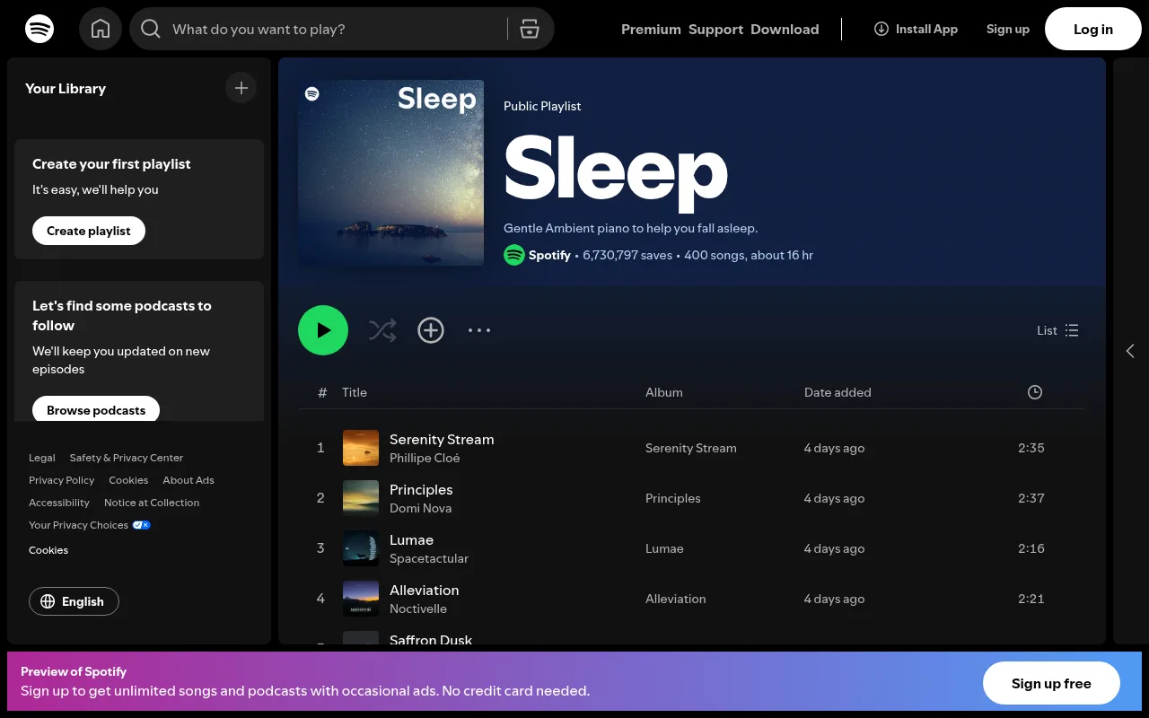Open the Legal footer link

pos(42,458)
